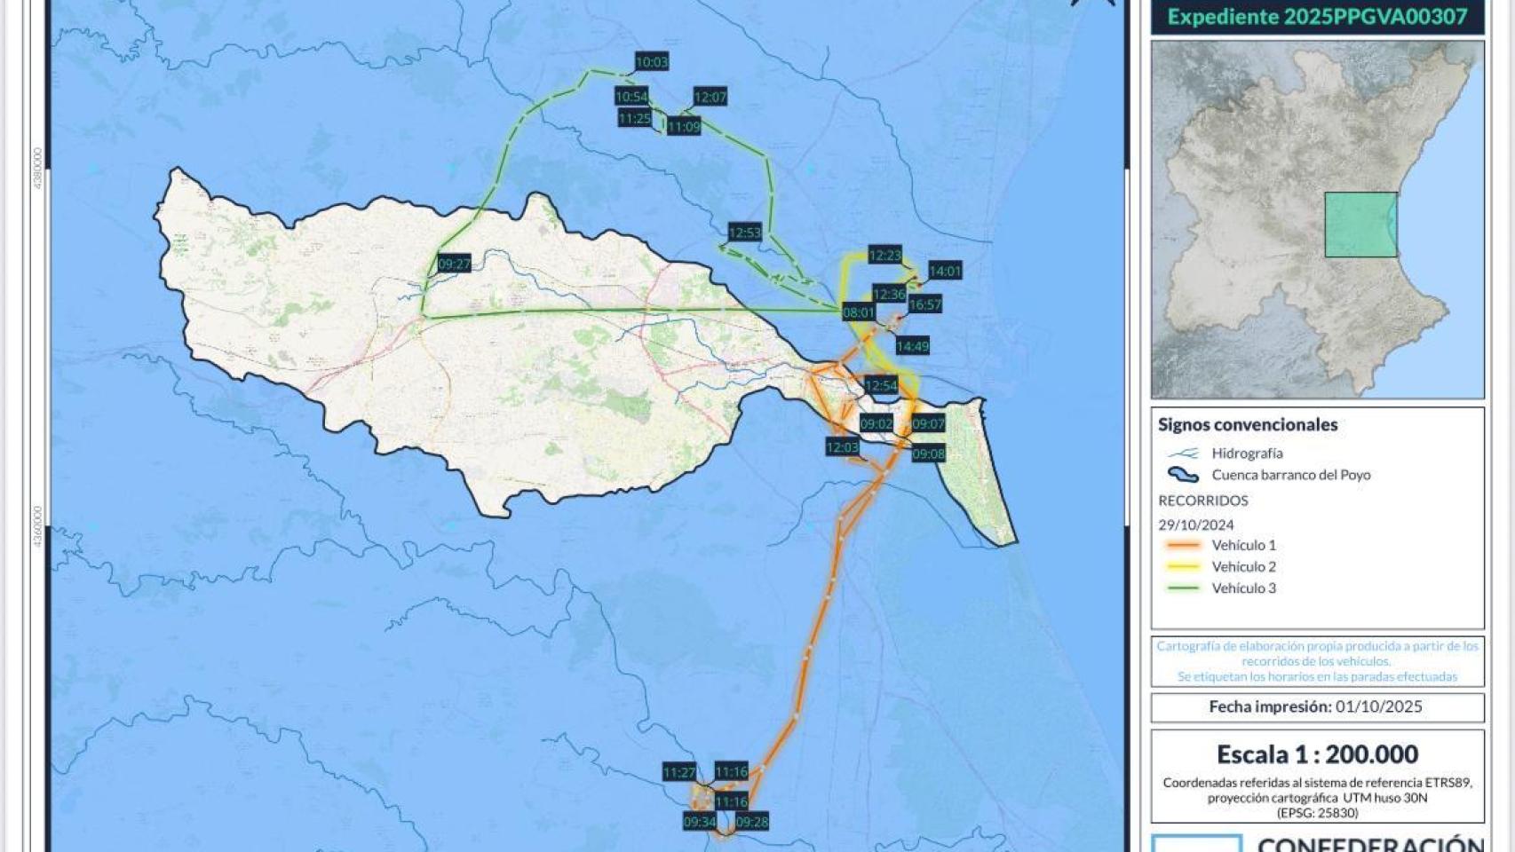This screenshot has width=1515, height=852.
Task: Select the orange Vehículo 1 line swatch
Action: (x=1181, y=546)
